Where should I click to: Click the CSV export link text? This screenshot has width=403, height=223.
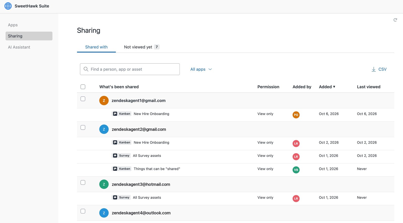click(382, 69)
